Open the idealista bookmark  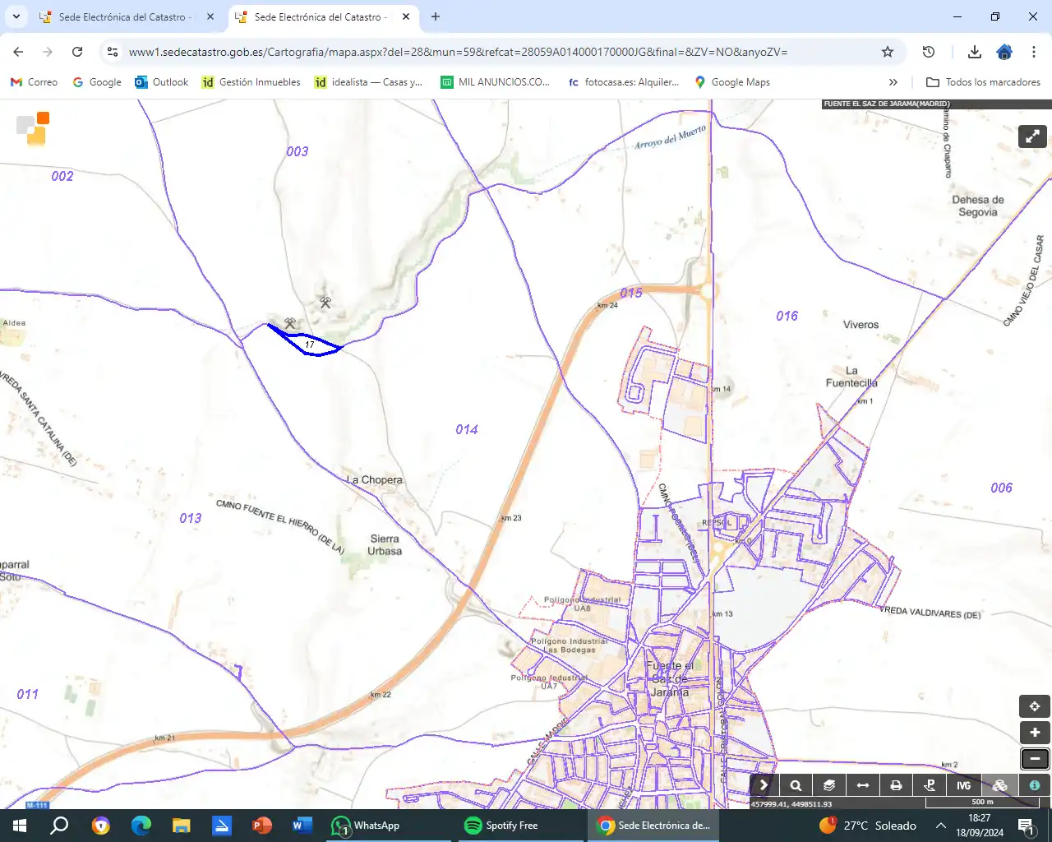(x=368, y=82)
